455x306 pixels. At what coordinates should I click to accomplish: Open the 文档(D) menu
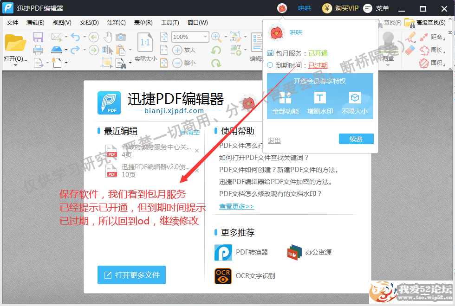(89, 23)
